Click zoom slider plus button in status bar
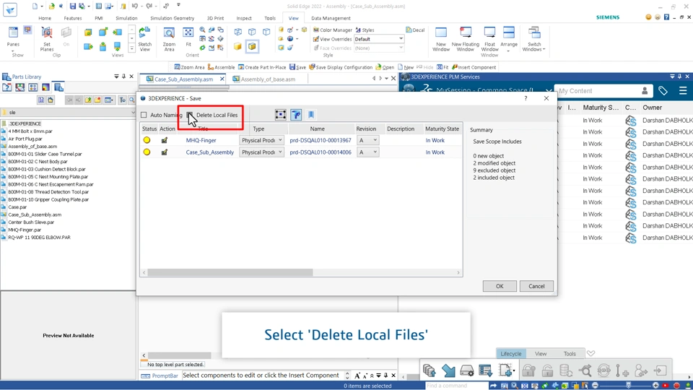Screen dimensions: 693x390 pyautogui.click(x=655, y=386)
